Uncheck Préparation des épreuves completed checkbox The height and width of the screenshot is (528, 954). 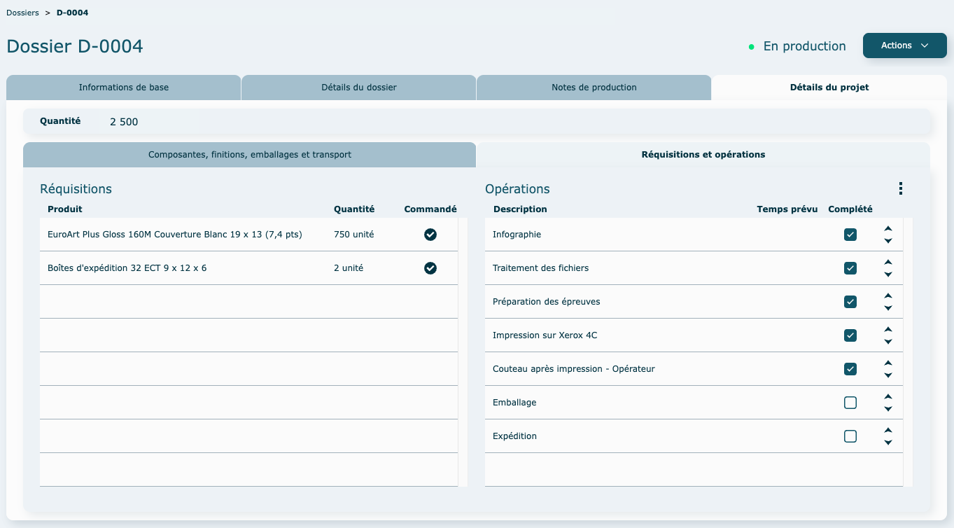click(850, 302)
